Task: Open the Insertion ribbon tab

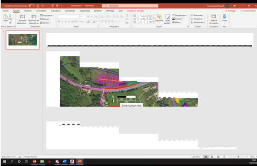Action: click(28, 11)
